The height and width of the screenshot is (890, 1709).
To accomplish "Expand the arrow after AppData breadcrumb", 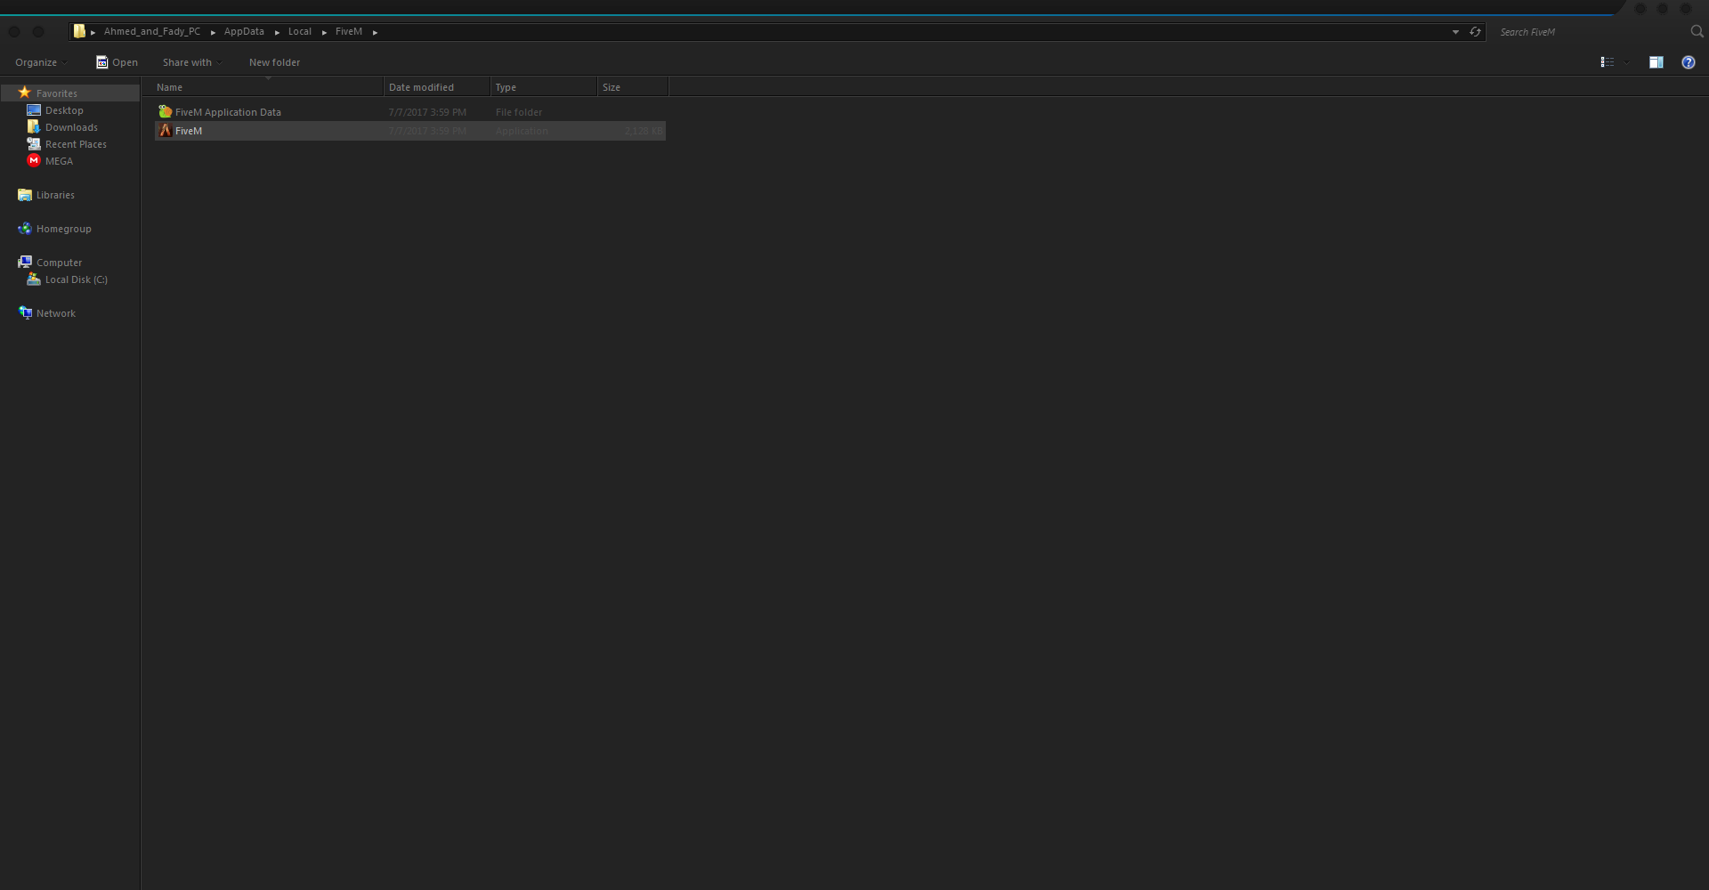I will pyautogui.click(x=277, y=32).
